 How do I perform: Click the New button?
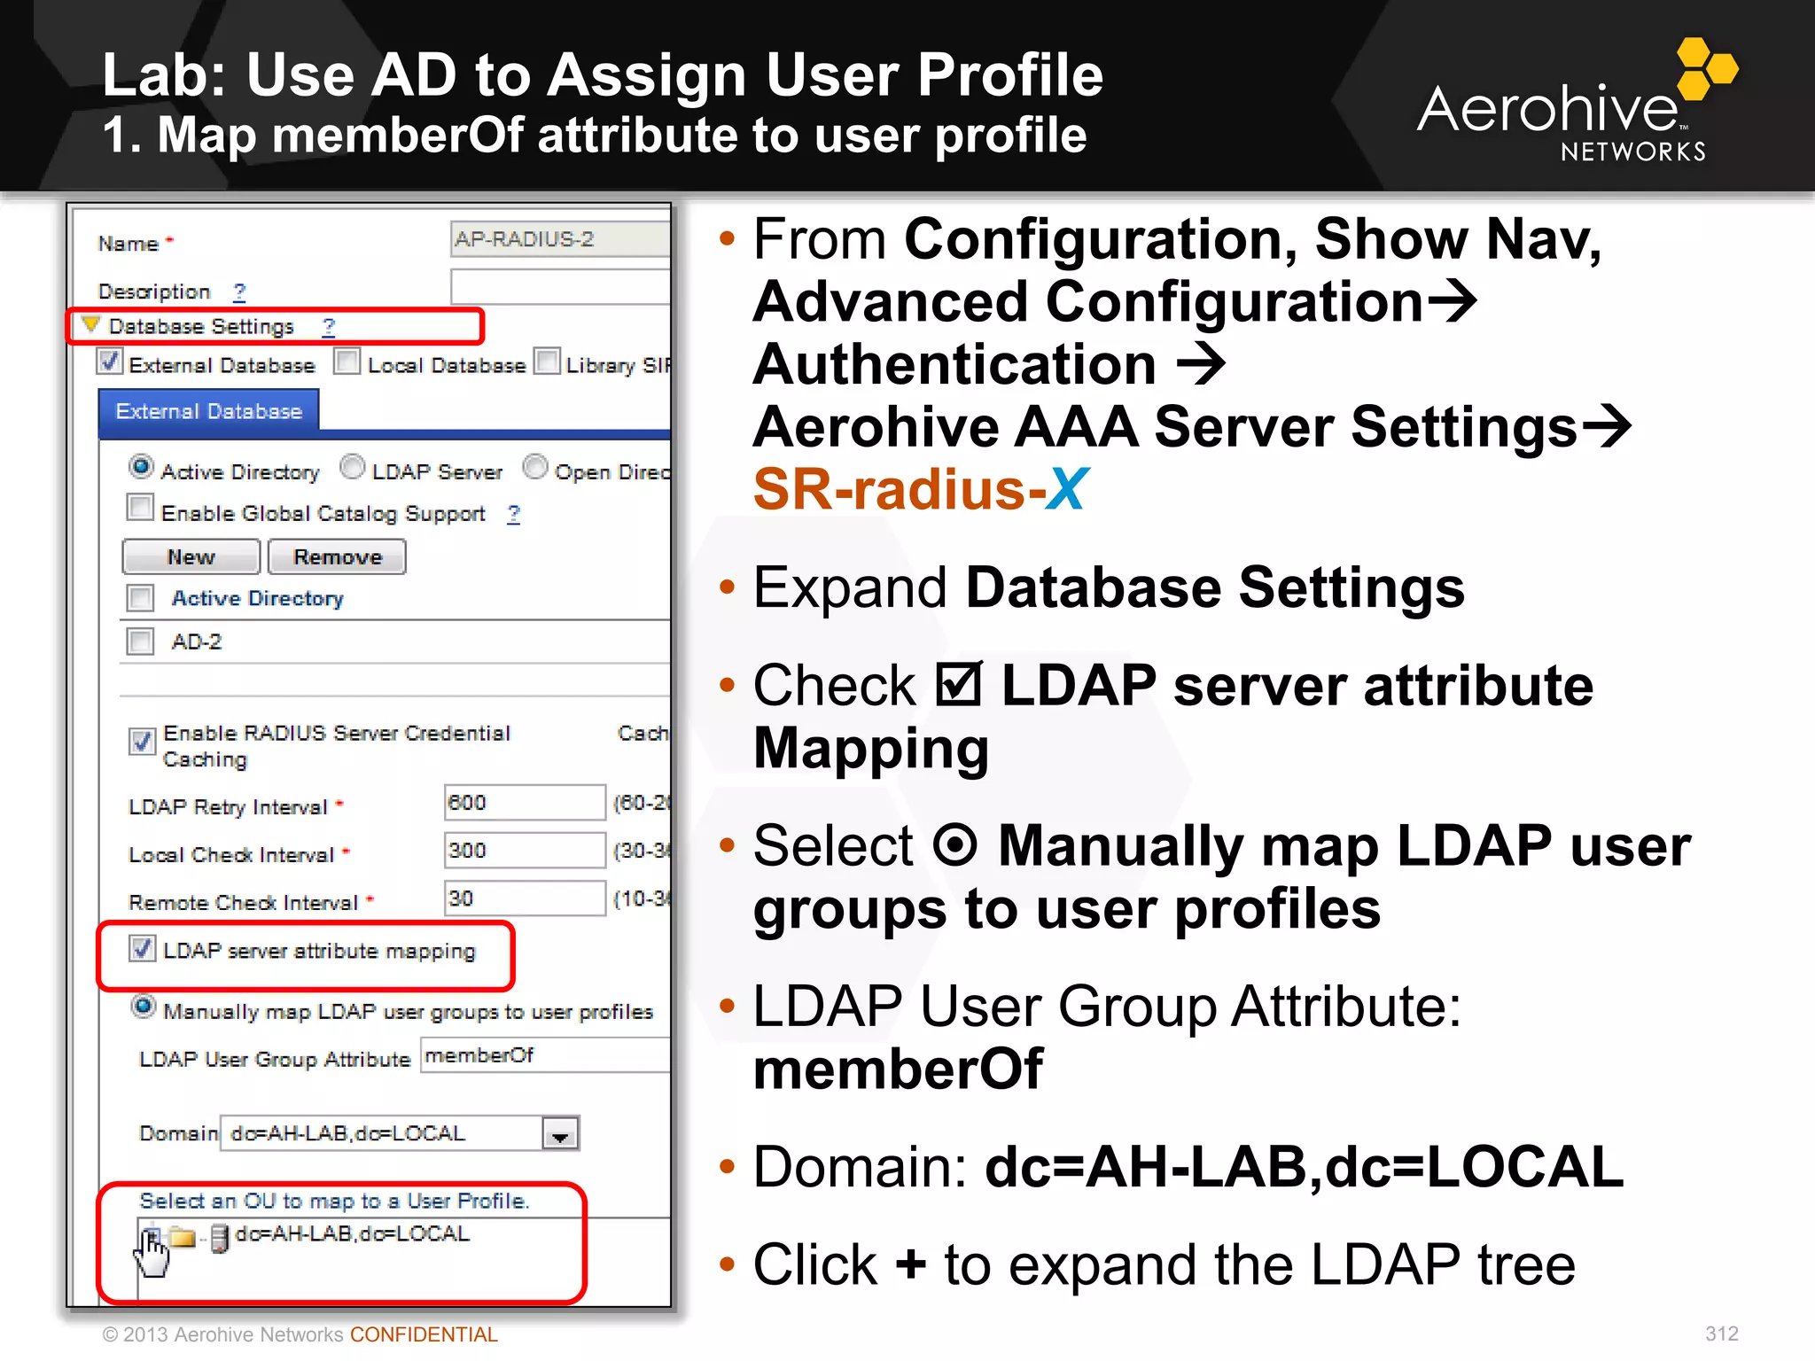[191, 557]
